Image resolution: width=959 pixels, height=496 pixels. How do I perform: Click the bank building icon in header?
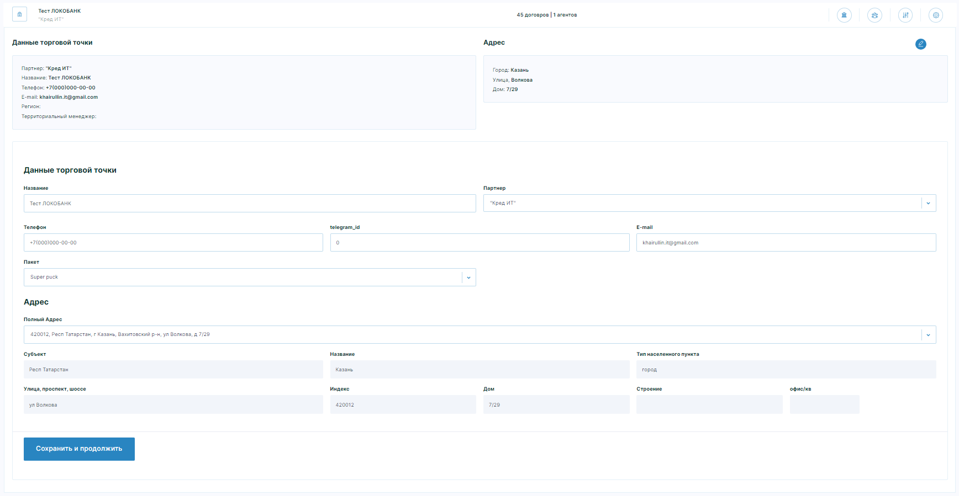tap(844, 15)
